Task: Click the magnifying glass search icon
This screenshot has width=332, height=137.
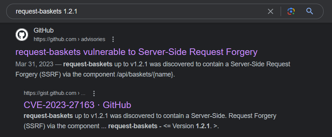Action: tap(310, 11)
